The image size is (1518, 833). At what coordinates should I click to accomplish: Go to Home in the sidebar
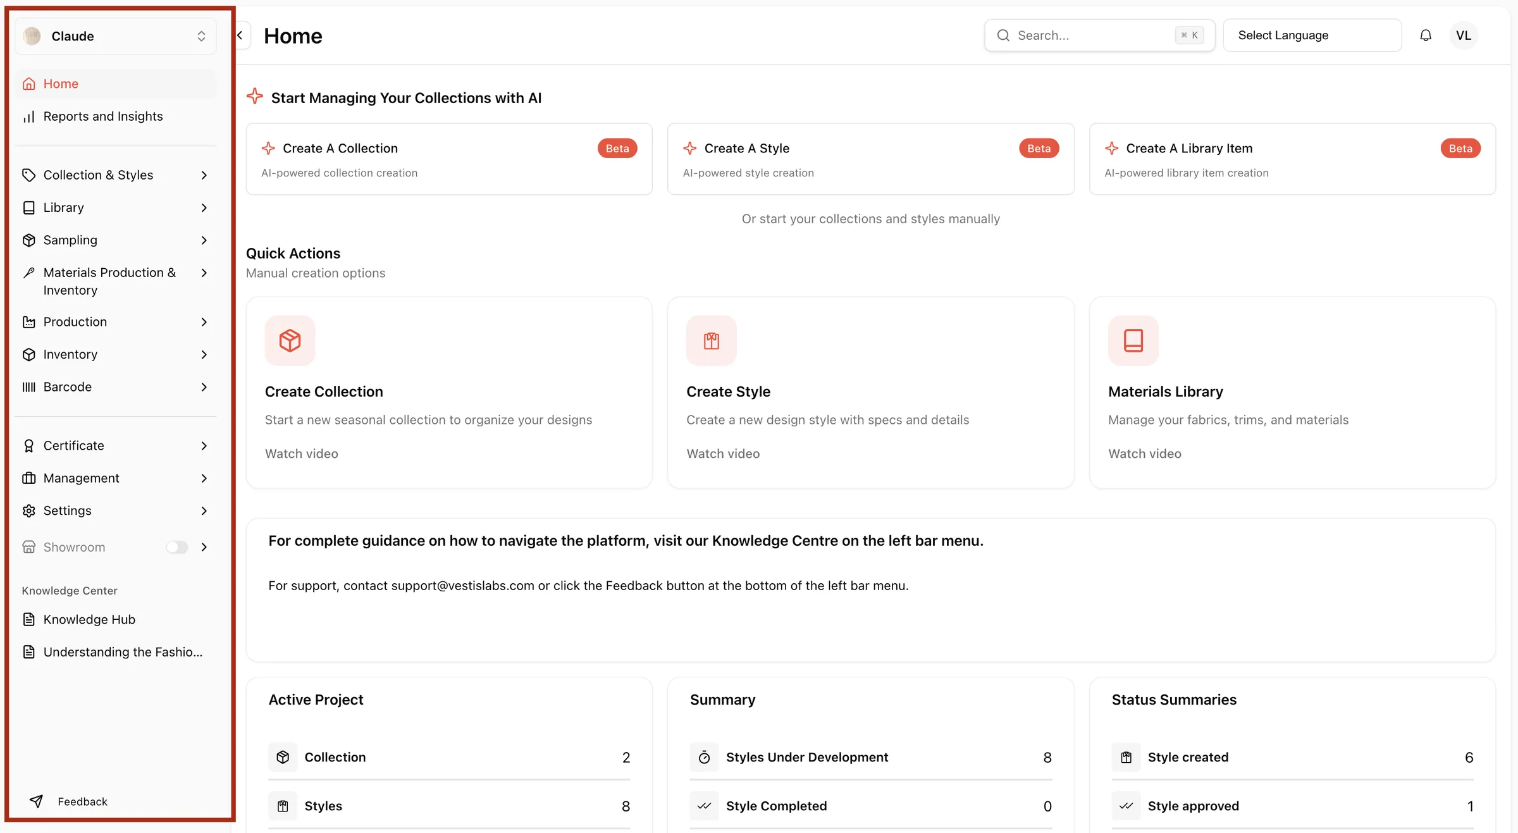[116, 84]
